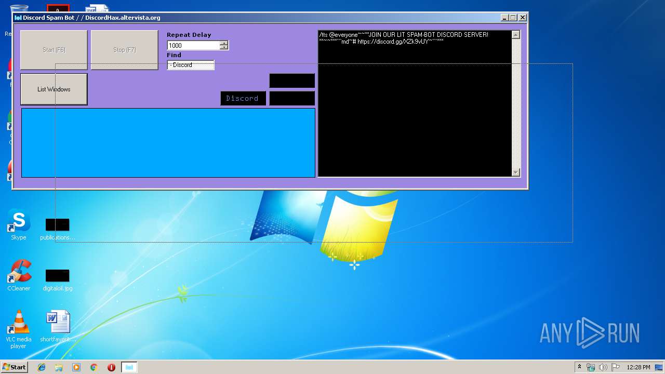665x374 pixels.
Task: Click the network tray icon
Action: 591,367
